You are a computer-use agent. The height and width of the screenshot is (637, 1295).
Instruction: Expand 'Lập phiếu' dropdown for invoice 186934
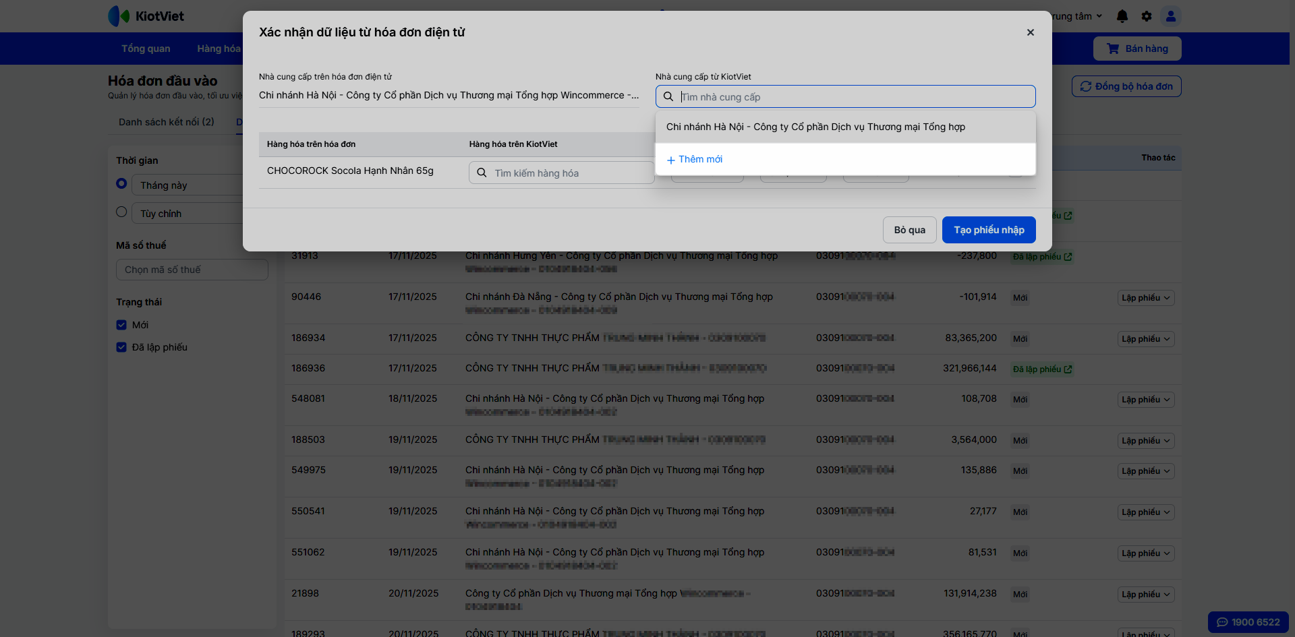click(x=1146, y=339)
